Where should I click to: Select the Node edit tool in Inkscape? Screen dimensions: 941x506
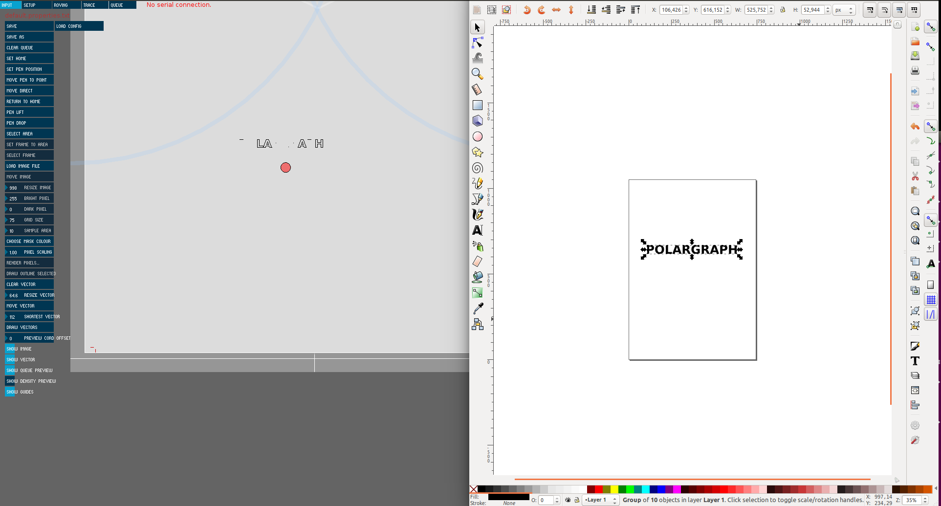478,43
